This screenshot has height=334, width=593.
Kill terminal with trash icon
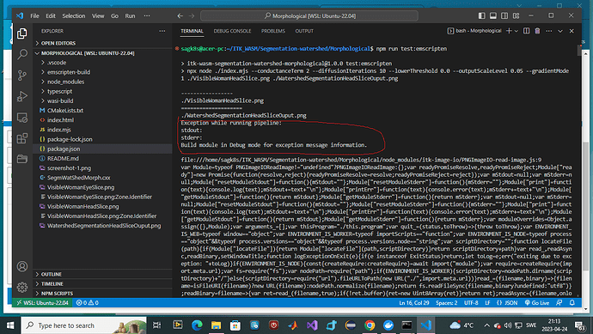[537, 31]
